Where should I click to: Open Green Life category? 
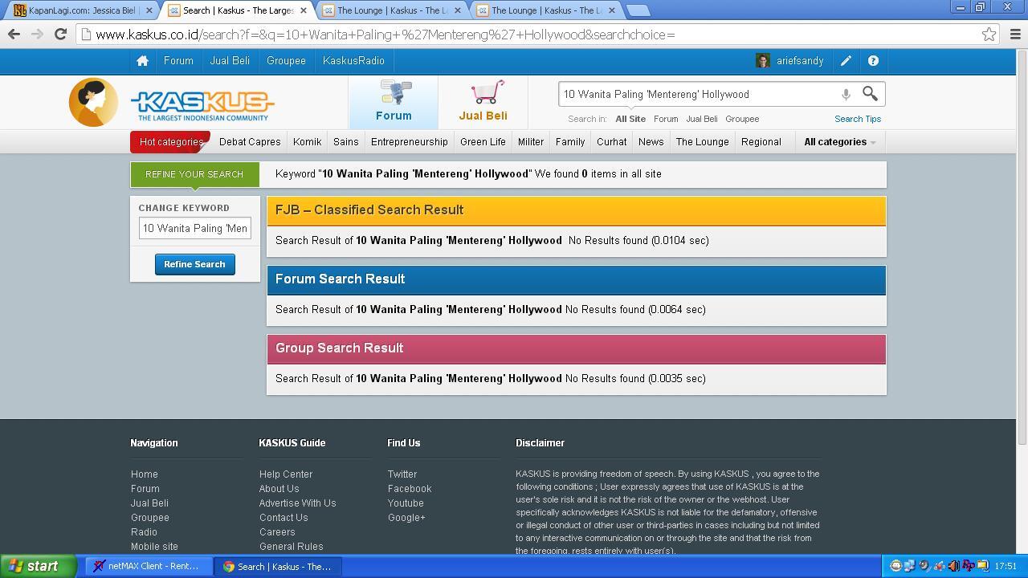point(483,142)
